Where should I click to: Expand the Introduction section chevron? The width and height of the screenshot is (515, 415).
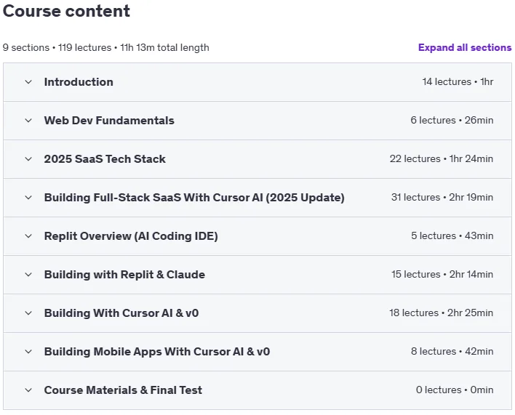pos(28,82)
